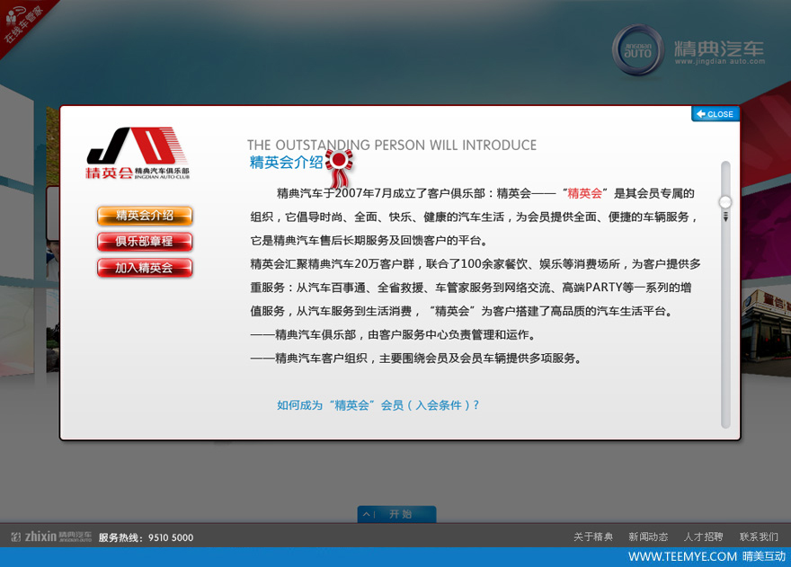The width and height of the screenshot is (791, 567).
Task: Click the JA 精英会 club logo
Action: tap(138, 153)
